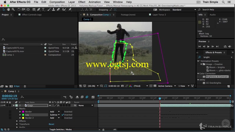Open the Layer menu
This screenshot has height=132, width=235.
71,2
